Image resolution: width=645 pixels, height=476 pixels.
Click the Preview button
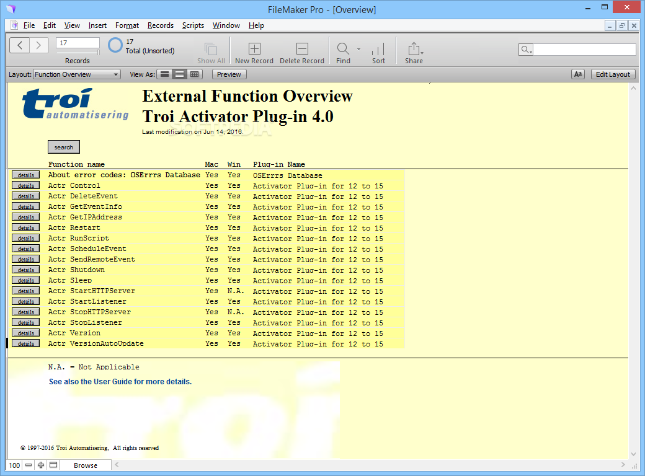tap(229, 74)
